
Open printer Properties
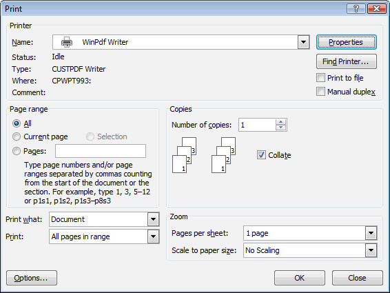click(x=347, y=42)
